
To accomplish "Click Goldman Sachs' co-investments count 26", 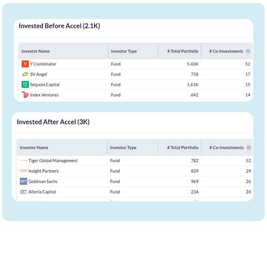I will click(x=248, y=181).
